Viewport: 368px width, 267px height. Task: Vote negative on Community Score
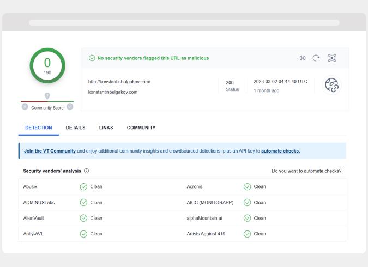point(25,107)
